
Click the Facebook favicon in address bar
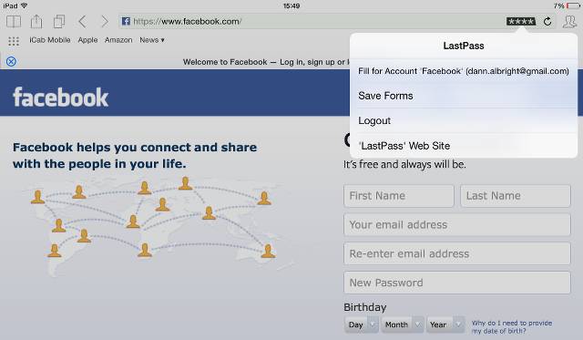126,21
